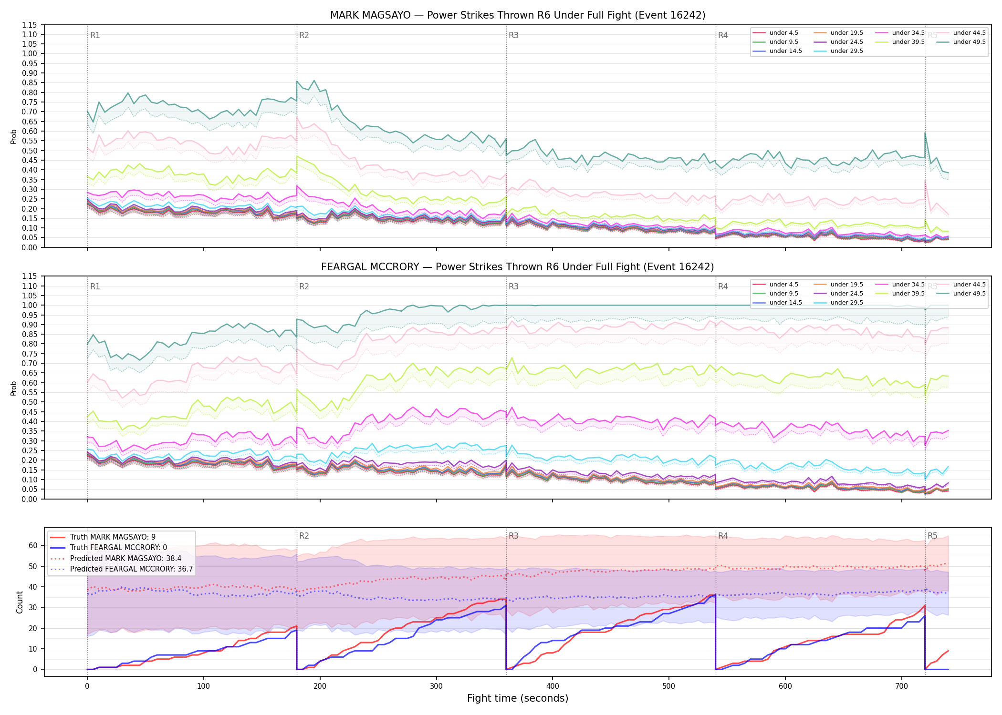Click the R2 round marker in Count chart
This screenshot has width=1002, height=715.
coord(304,536)
